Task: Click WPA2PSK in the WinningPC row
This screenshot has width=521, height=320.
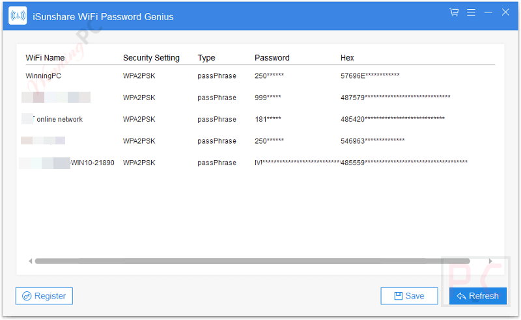Action: point(139,75)
